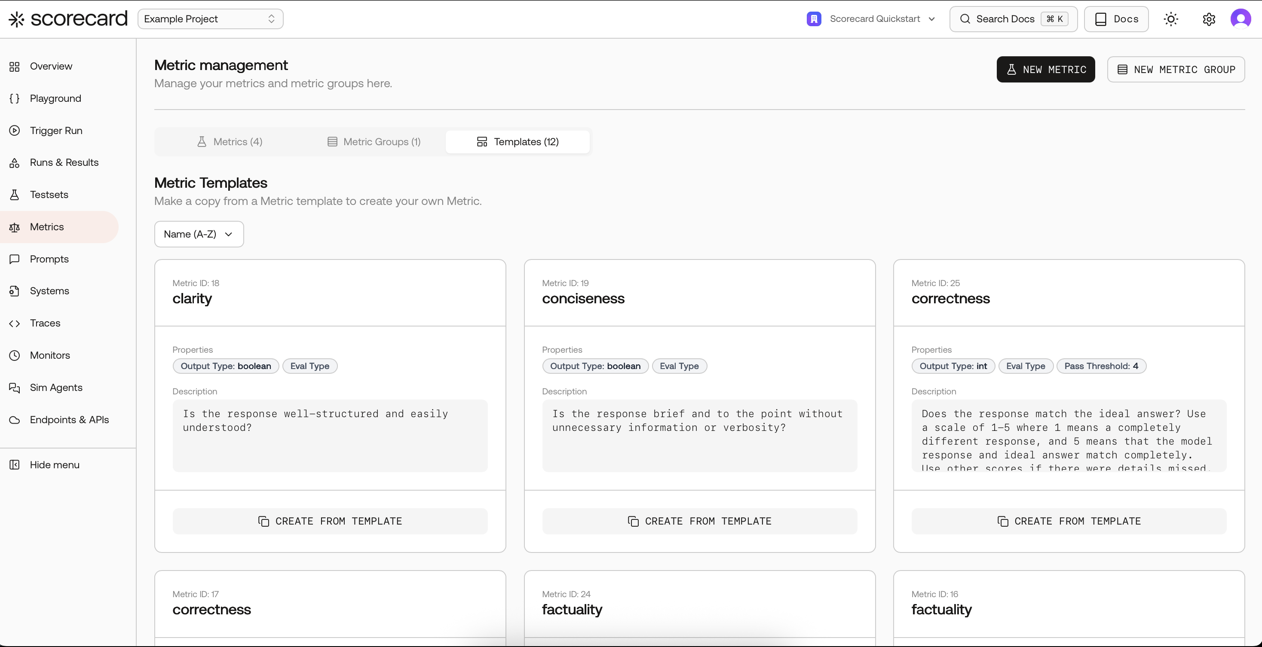Click the factuality title with Metric ID 16
1262x647 pixels.
(x=941, y=610)
